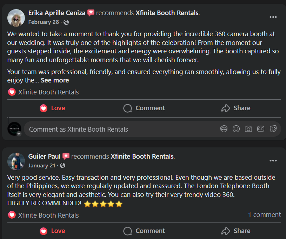Click the avatar sticker icon in comment box
The image size is (286, 239).
click(224, 129)
